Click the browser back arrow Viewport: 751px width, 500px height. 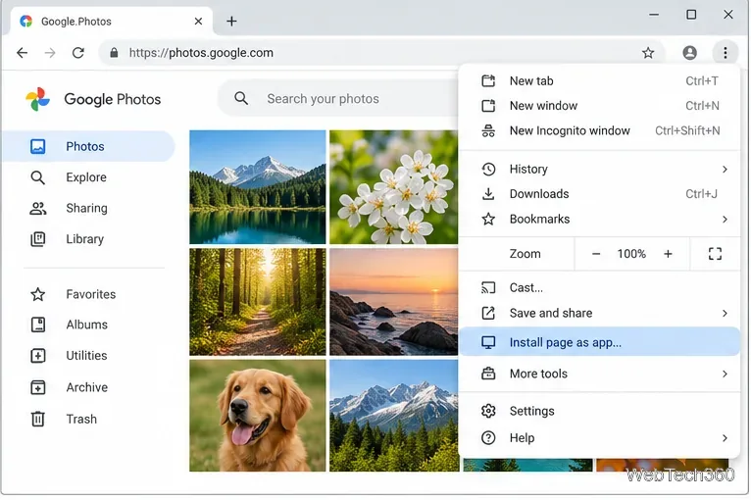pos(22,53)
